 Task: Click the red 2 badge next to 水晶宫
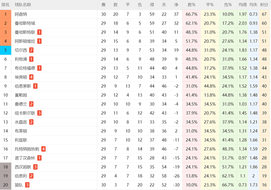(x=31, y=122)
